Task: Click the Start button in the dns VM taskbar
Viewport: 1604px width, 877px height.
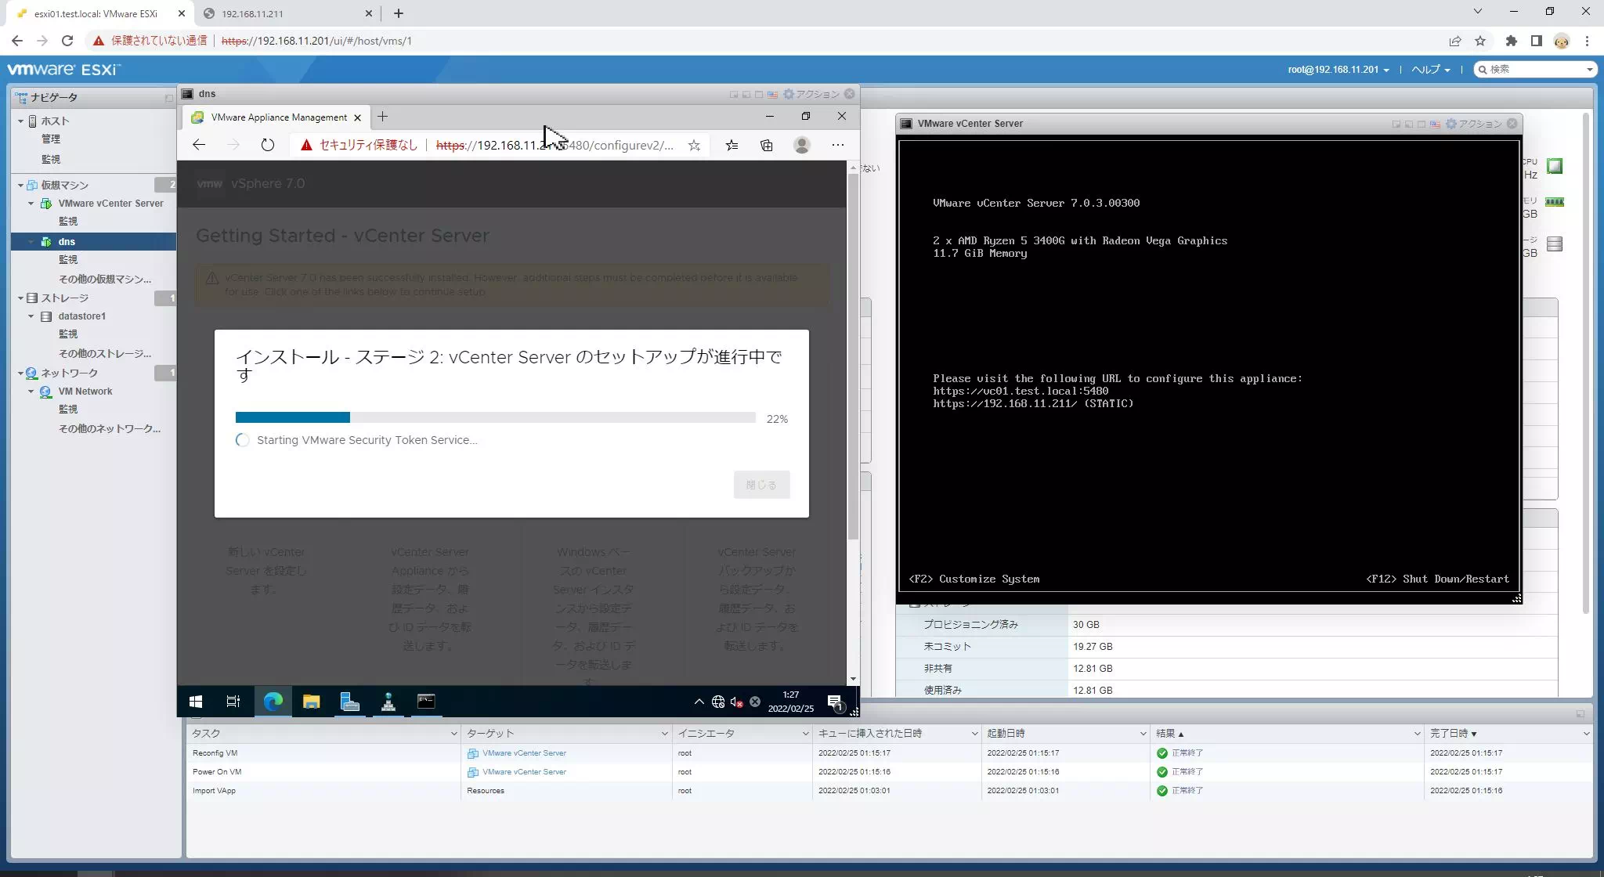Action: (x=196, y=702)
